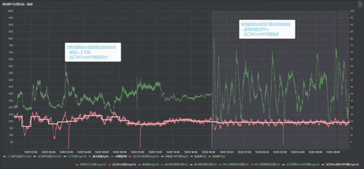Toggle visibility of 入口烟气流量(万m3/h) series
Viewport: 364px width, 169px height.
point(17,156)
